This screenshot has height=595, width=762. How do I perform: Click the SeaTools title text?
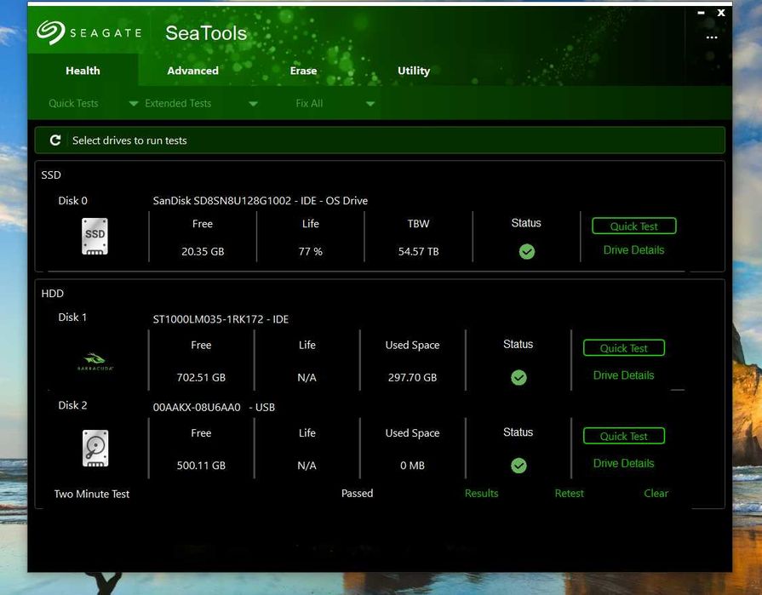coord(206,33)
